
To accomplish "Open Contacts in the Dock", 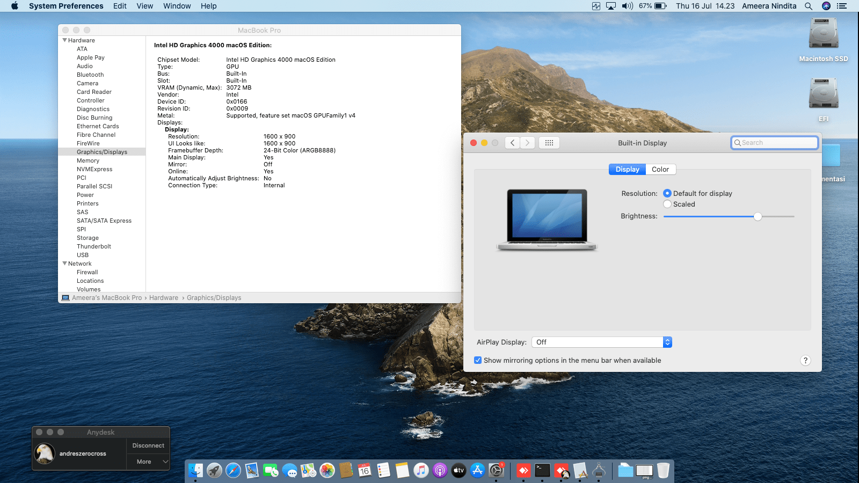I will 346,471.
